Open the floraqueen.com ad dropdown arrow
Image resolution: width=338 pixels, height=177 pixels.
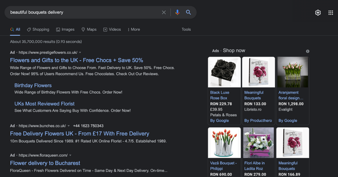point(70,156)
